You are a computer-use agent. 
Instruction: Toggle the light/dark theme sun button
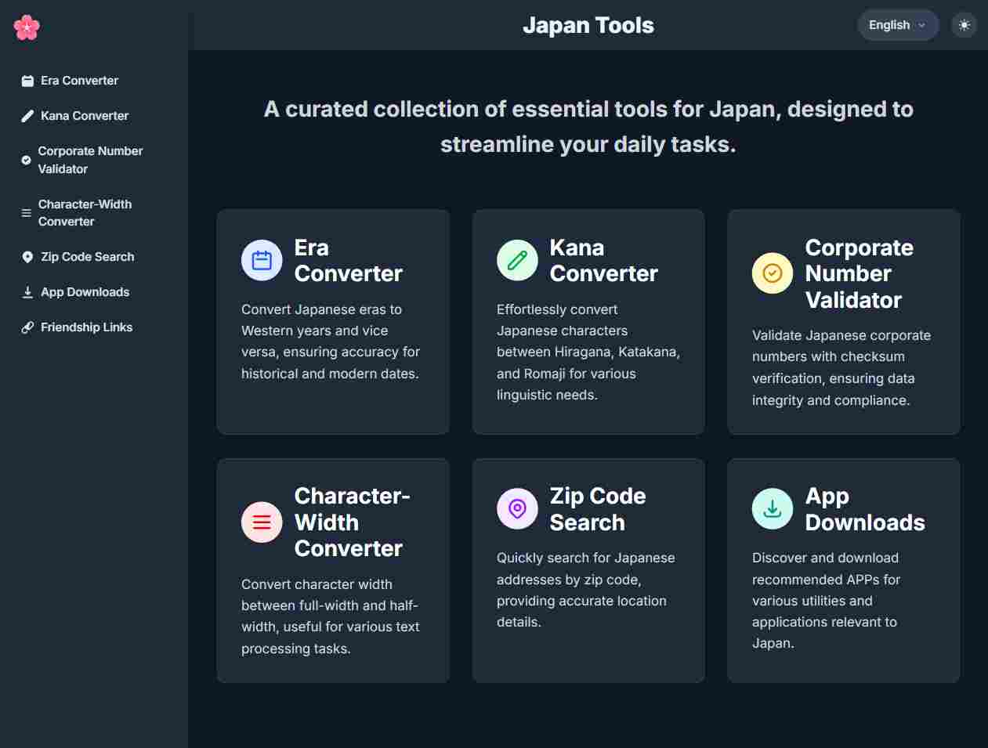pos(964,25)
